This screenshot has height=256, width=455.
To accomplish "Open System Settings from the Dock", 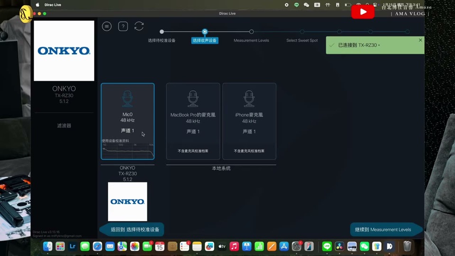I will coord(297,247).
